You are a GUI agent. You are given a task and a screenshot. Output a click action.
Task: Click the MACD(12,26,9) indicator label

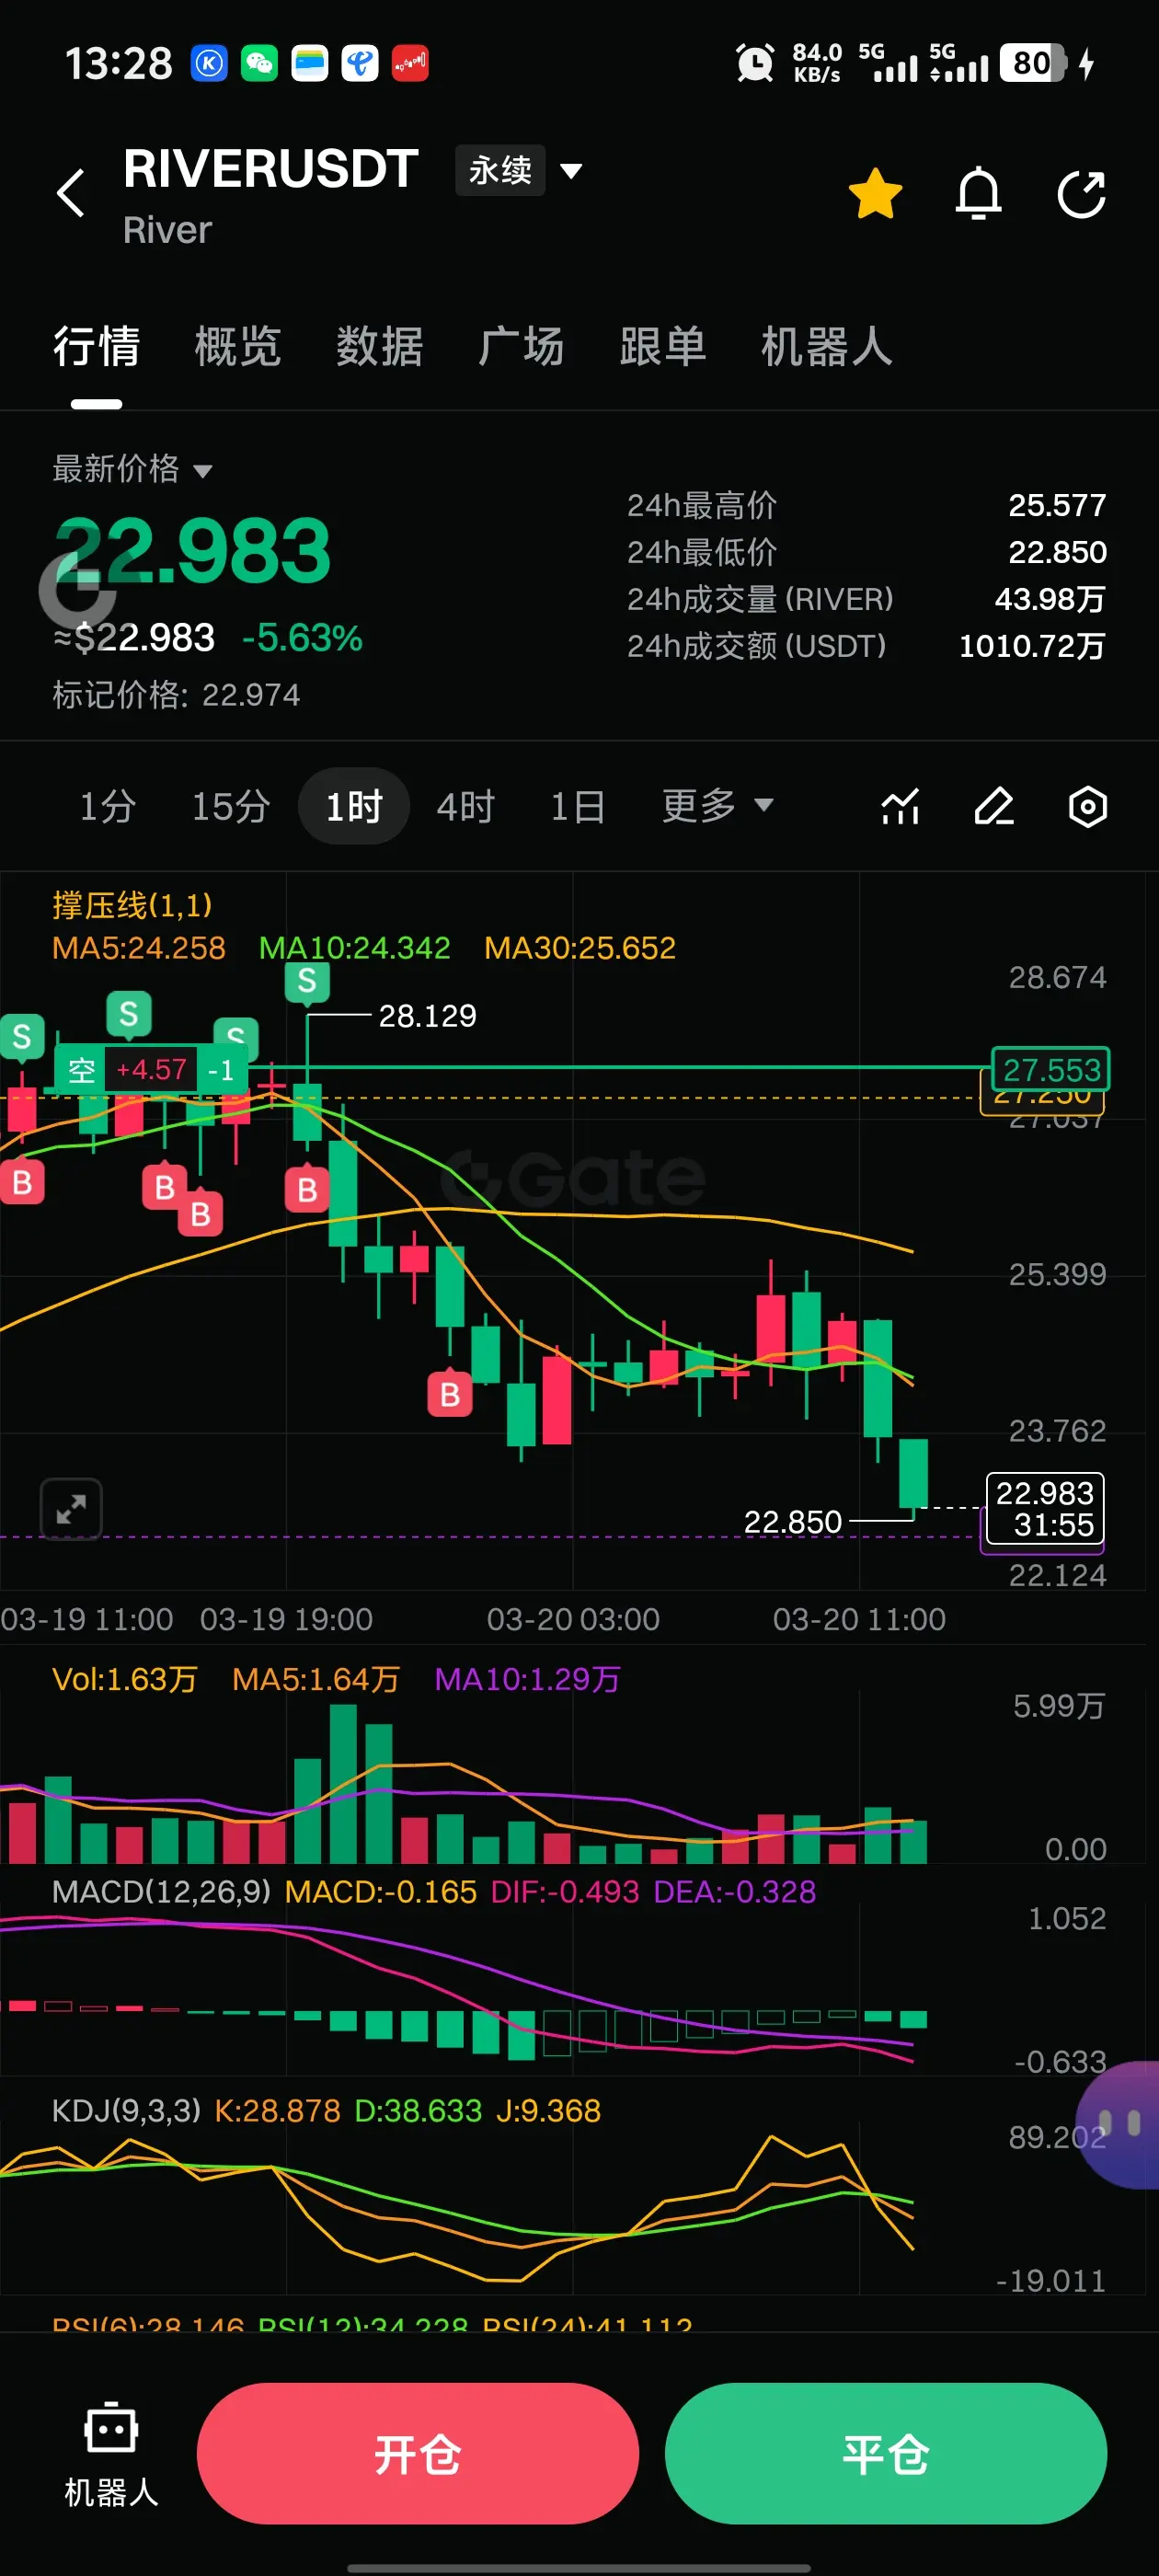[x=161, y=1892]
